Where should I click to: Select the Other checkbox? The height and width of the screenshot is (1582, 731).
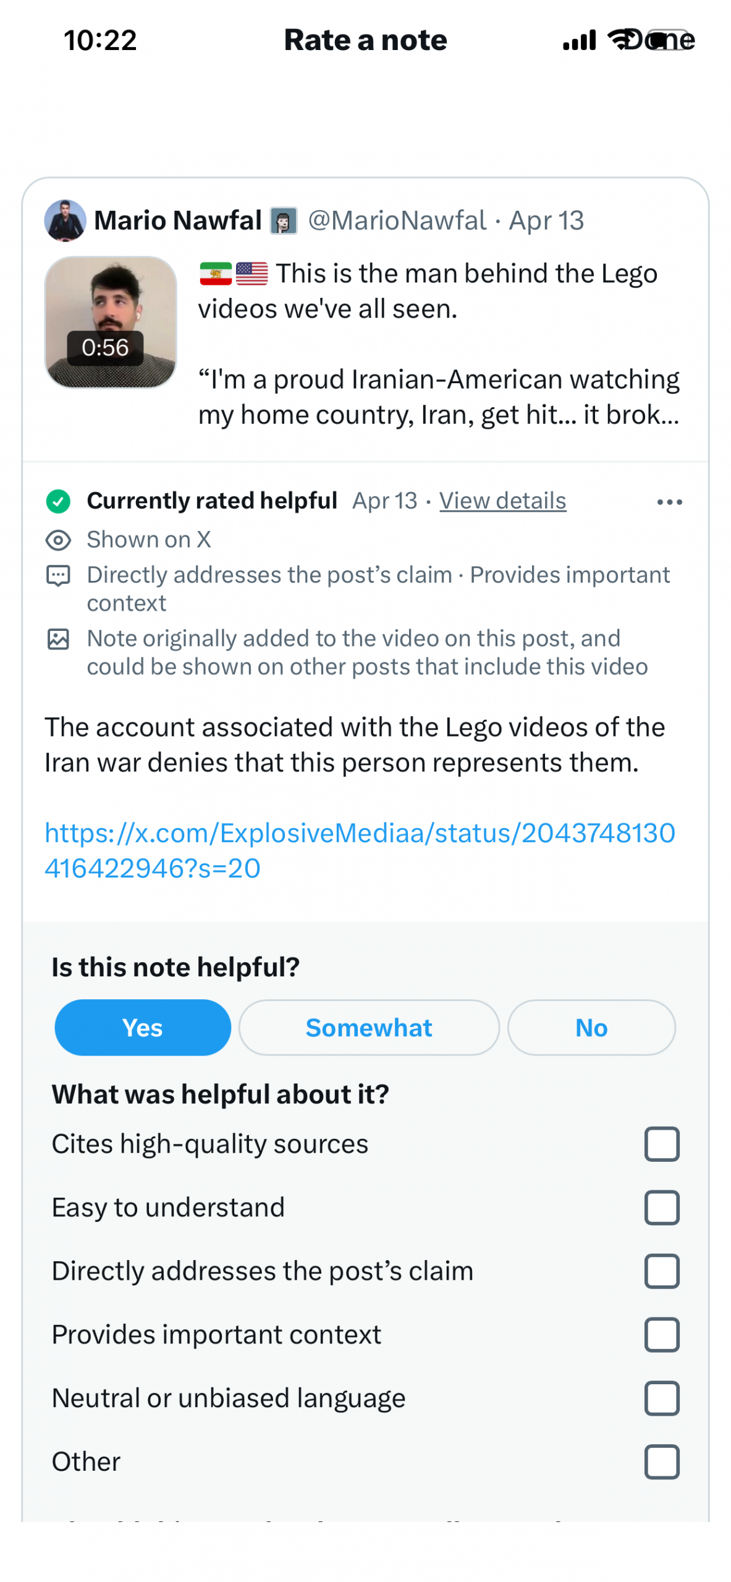click(x=661, y=1461)
